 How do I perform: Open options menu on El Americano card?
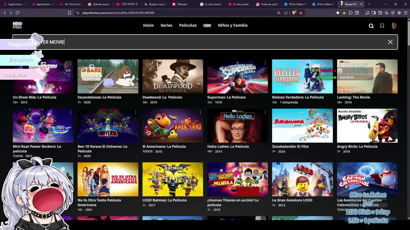[201, 112]
